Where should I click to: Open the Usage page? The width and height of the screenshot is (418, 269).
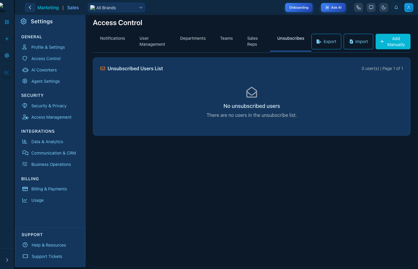[37, 200]
